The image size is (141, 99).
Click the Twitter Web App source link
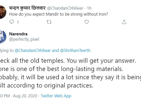[x=56, y=96]
